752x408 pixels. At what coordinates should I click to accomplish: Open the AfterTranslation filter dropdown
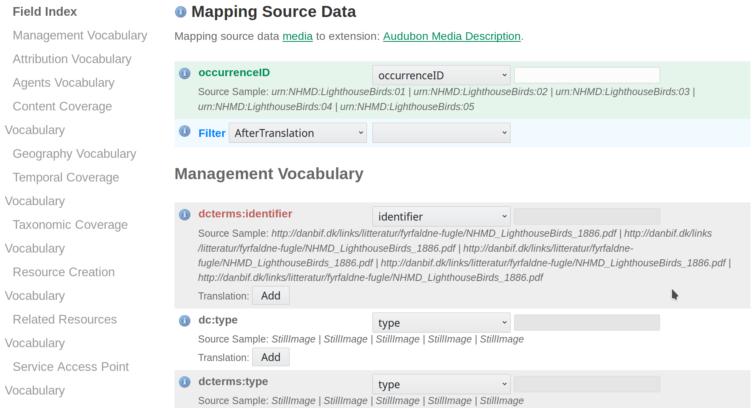(x=297, y=133)
